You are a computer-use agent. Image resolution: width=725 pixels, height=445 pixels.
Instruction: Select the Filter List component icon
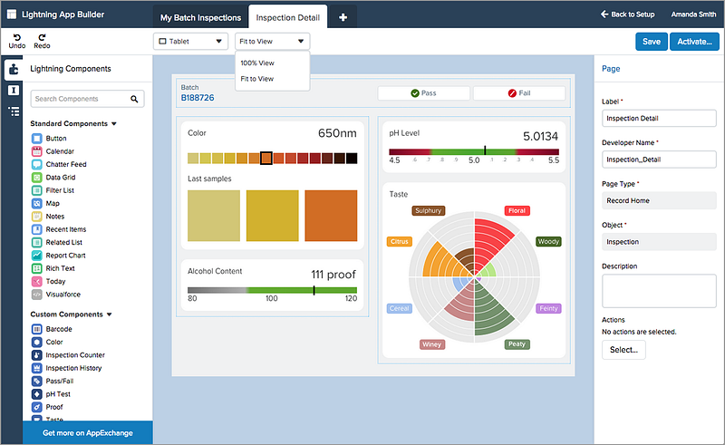click(x=37, y=190)
